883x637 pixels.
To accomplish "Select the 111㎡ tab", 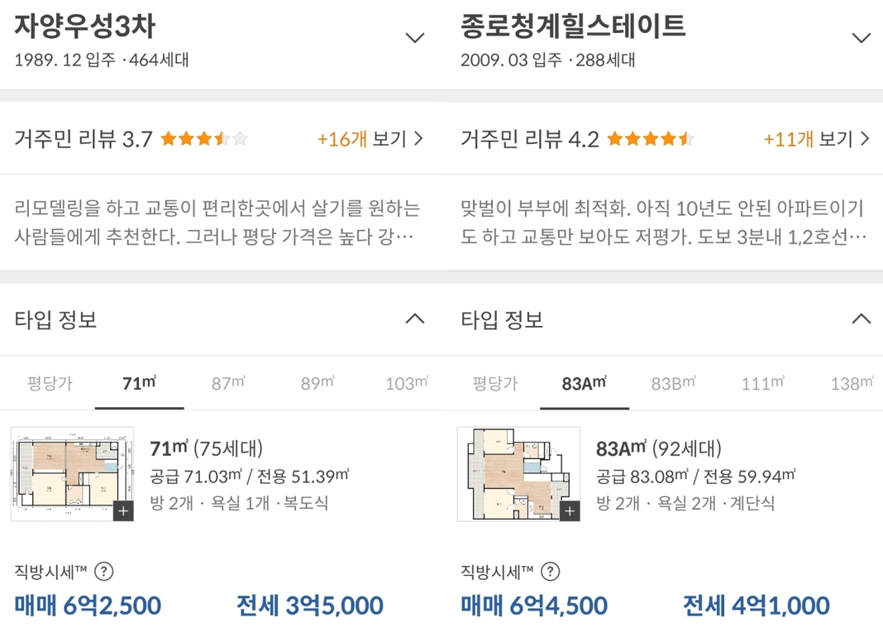I will pyautogui.click(x=762, y=383).
